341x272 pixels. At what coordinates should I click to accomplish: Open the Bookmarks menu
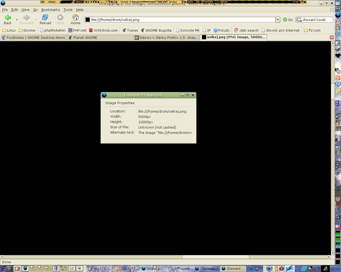(50, 10)
